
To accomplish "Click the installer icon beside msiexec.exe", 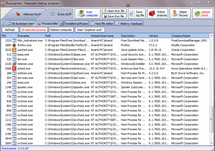I will click(14, 64).
